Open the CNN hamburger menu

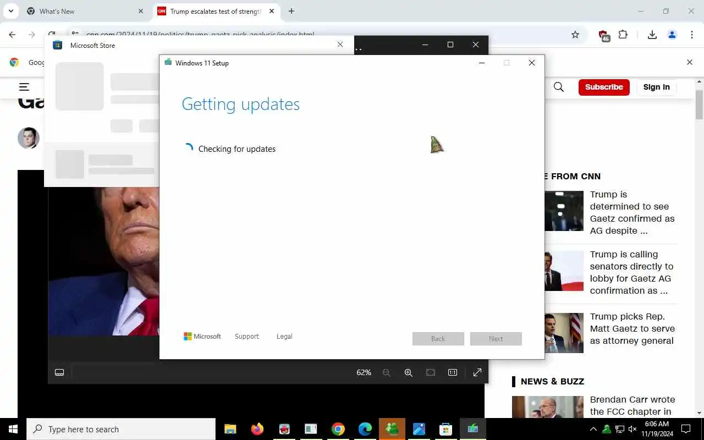24,86
